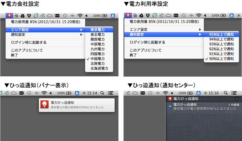Click blue dot beside the 電力ひっ迫通知 entry
Viewport: 242px width, 141px height.
click(x=170, y=106)
